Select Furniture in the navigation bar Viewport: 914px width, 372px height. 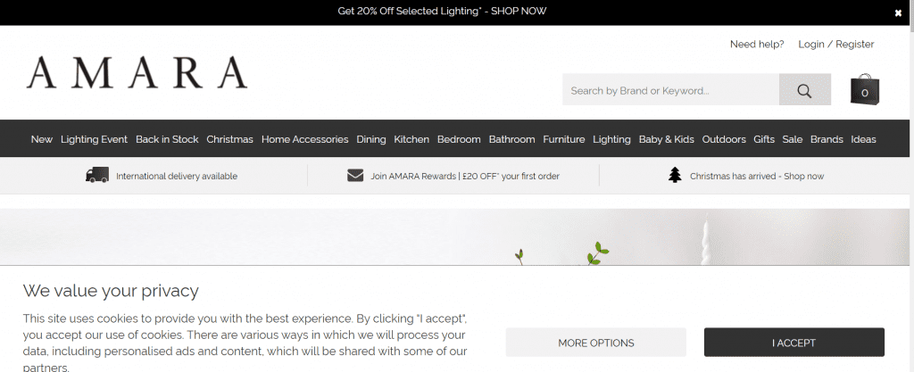click(563, 139)
